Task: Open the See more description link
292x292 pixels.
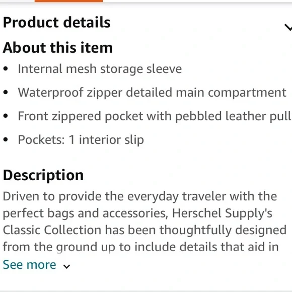Action: pyautogui.click(x=29, y=264)
